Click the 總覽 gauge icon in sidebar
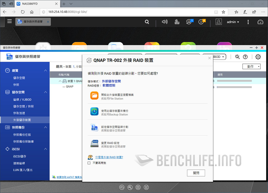This screenshot has width=268, height=193. click(x=7, y=70)
